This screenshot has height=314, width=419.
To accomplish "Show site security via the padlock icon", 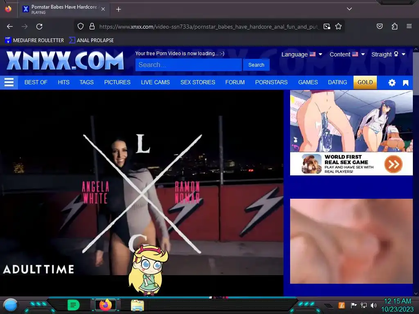I will click(x=92, y=26).
